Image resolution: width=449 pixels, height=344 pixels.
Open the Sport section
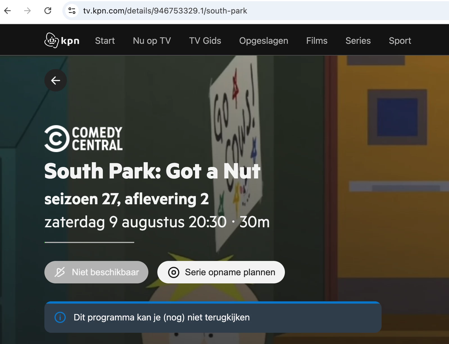click(400, 41)
